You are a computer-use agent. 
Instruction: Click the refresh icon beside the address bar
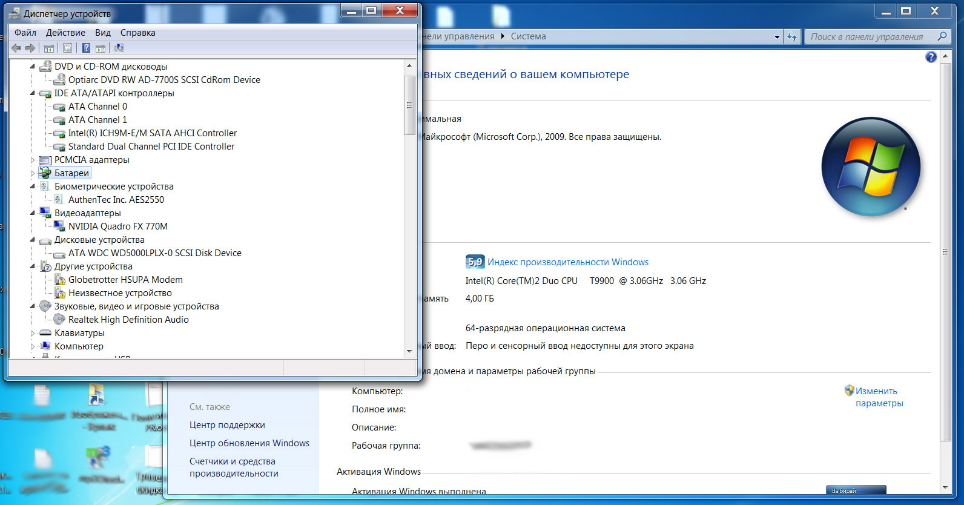point(792,36)
